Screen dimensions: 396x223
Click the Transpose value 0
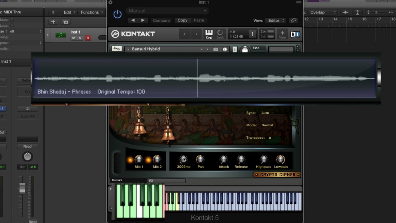tap(270, 138)
